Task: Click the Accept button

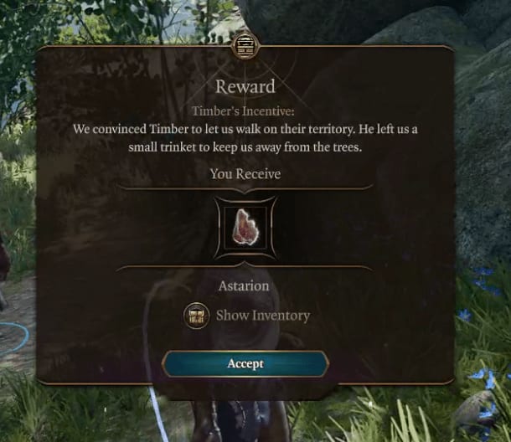Action: (x=245, y=363)
